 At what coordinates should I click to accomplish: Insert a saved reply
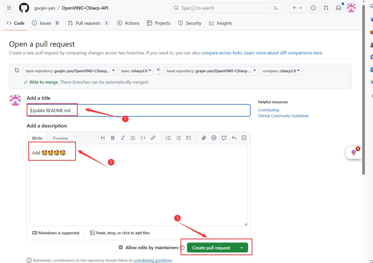coord(234,138)
